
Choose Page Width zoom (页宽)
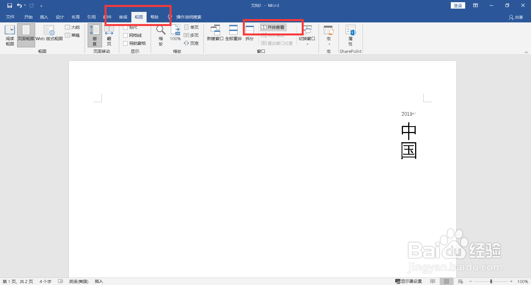191,43
